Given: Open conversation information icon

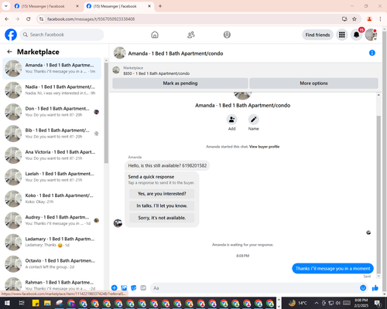Looking at the screenshot, I should [372, 53].
